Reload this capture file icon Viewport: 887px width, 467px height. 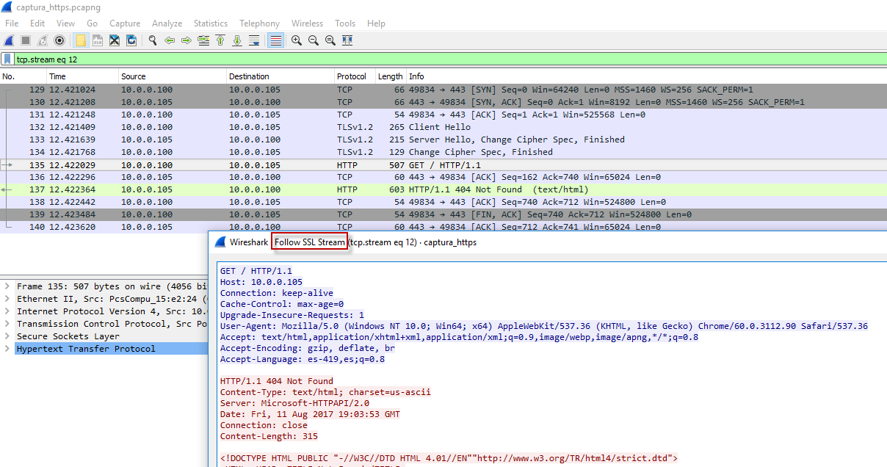(x=131, y=40)
